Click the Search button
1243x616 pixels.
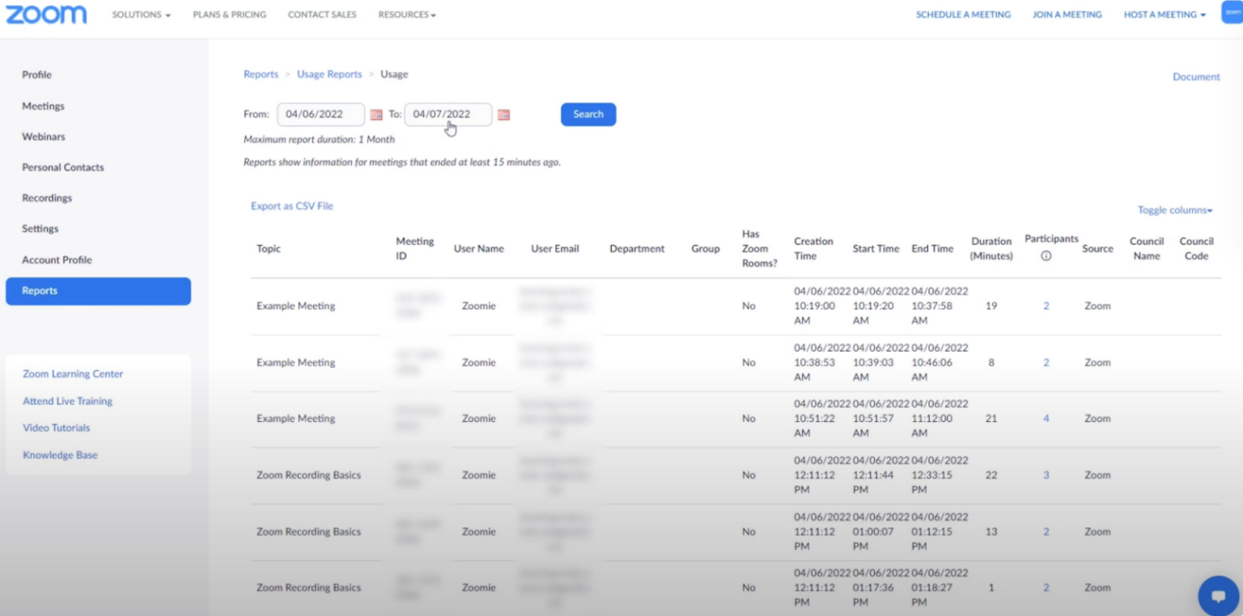588,114
